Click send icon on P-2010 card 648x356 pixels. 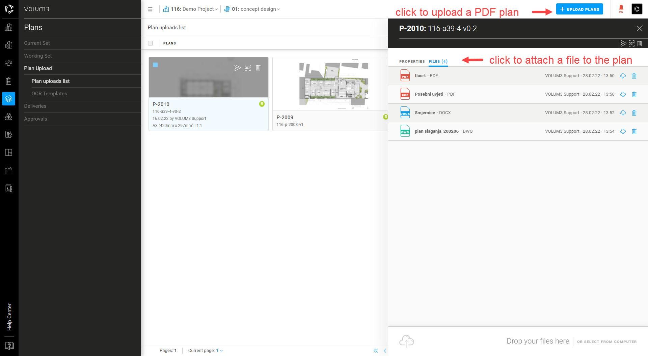point(237,68)
